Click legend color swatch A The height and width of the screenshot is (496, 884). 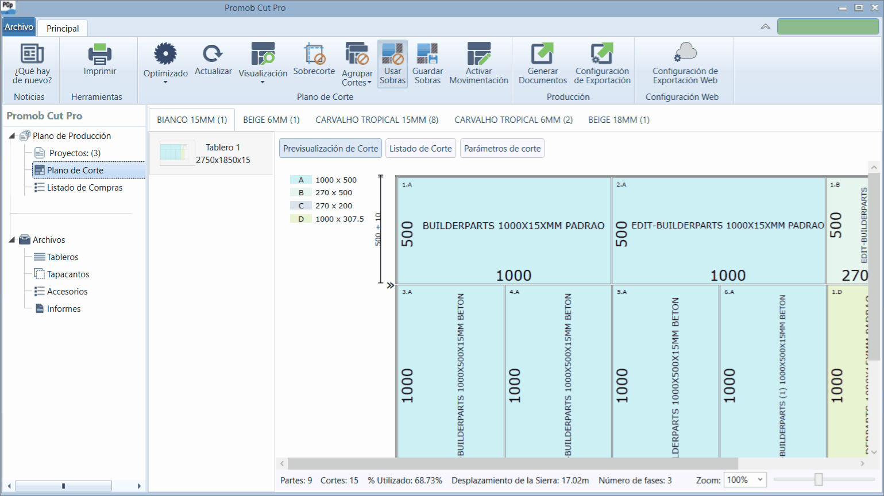pyautogui.click(x=300, y=180)
